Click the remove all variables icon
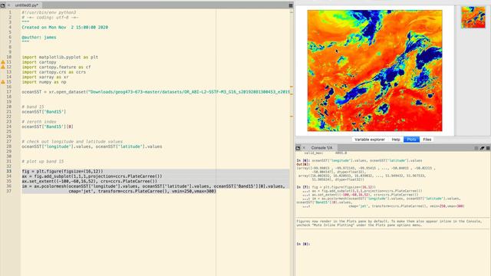Image resolution: width=491 pixels, height=276 pixels. point(483,148)
